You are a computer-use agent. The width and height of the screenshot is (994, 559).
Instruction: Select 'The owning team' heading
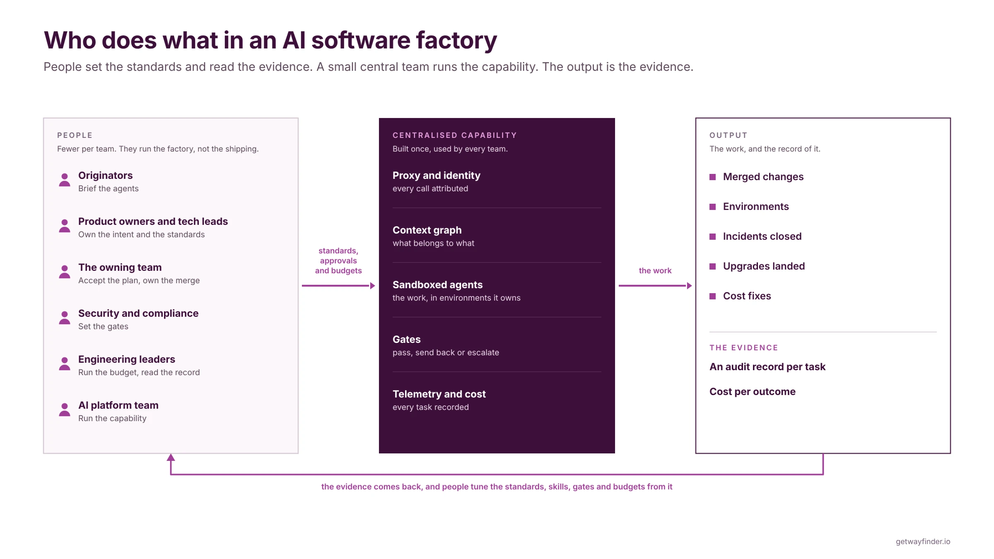pos(120,267)
